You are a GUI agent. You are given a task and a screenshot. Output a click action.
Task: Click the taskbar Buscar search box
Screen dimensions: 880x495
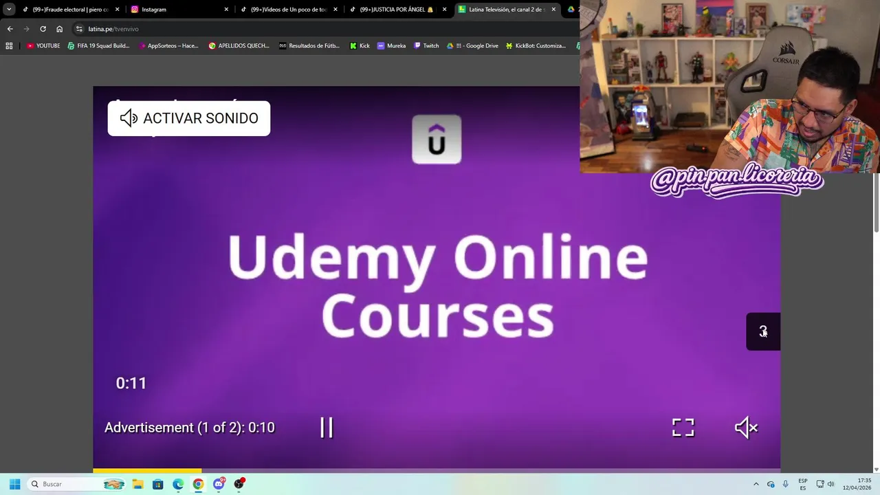tap(78, 484)
